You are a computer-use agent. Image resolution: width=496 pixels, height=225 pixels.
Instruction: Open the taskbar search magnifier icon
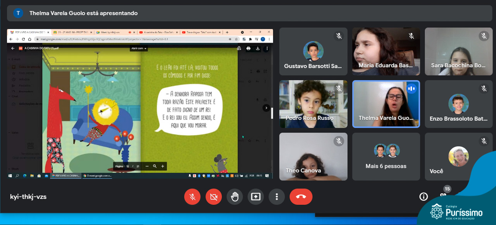(x=17, y=176)
